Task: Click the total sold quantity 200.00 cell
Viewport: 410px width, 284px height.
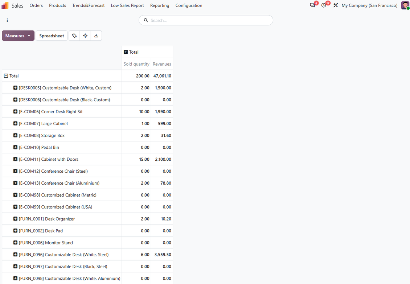Action: click(136, 76)
